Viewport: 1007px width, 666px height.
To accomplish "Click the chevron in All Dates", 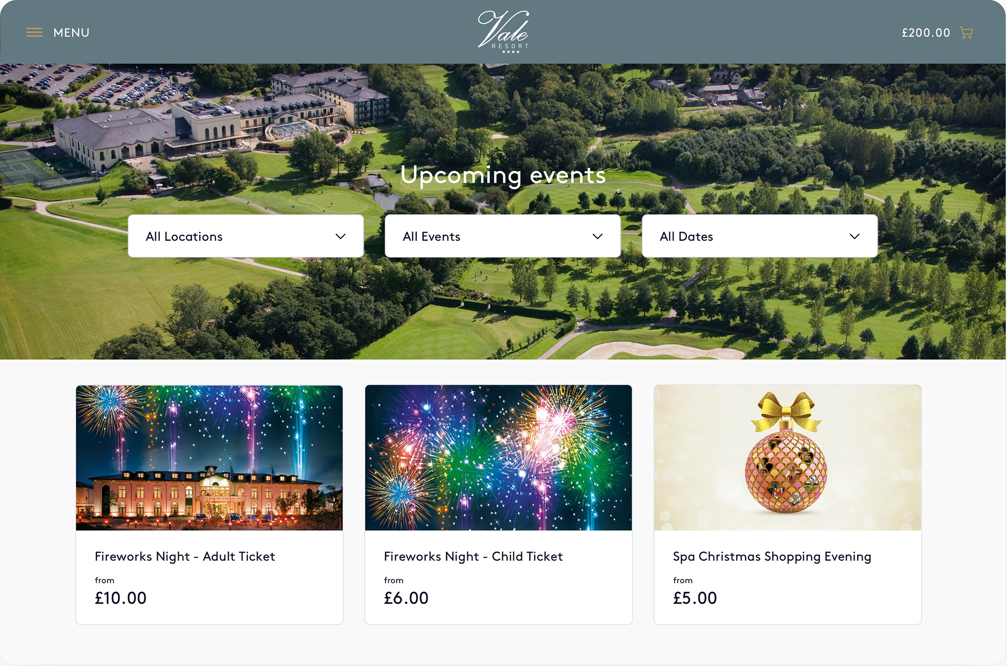I will tap(854, 237).
